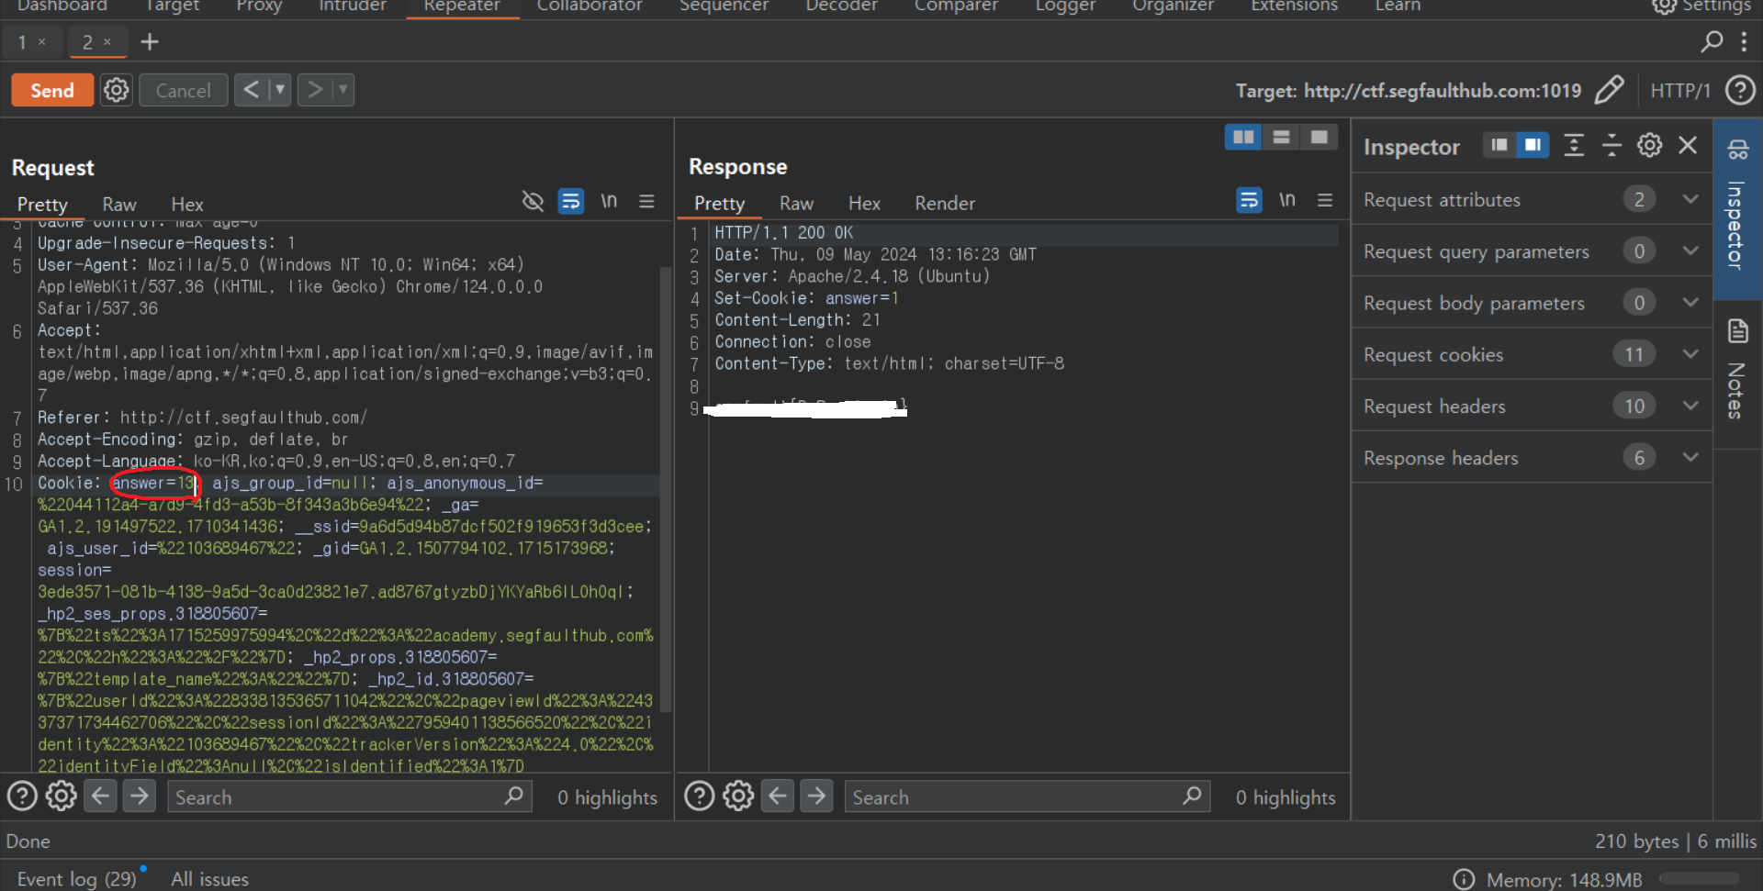Screen dimensions: 1763x891
Task: Switch response view to Hex
Action: tap(864, 203)
